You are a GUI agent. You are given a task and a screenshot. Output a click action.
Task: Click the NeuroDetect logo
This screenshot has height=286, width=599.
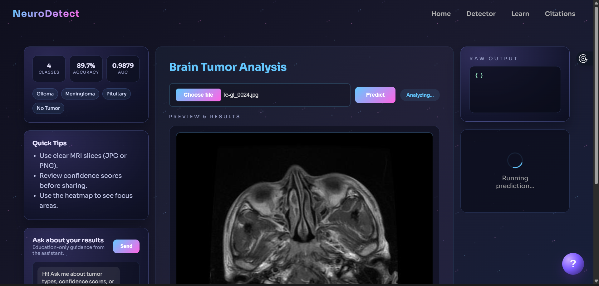46,13
